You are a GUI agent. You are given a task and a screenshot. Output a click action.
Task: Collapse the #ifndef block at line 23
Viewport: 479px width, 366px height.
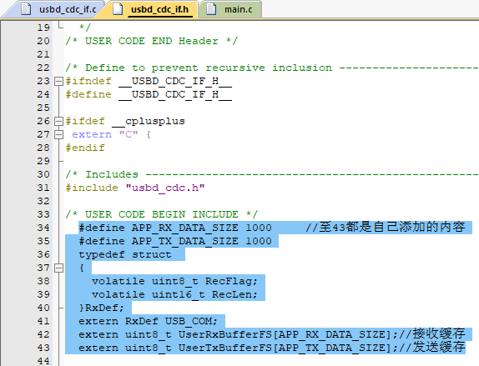(58, 81)
